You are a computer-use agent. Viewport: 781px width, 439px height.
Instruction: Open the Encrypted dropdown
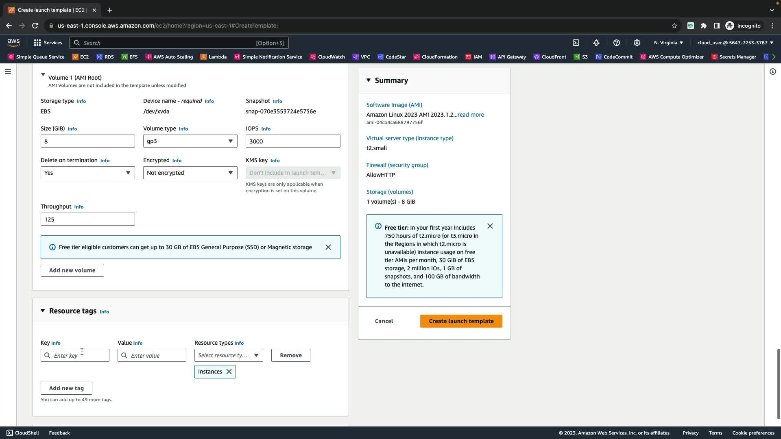click(x=190, y=173)
